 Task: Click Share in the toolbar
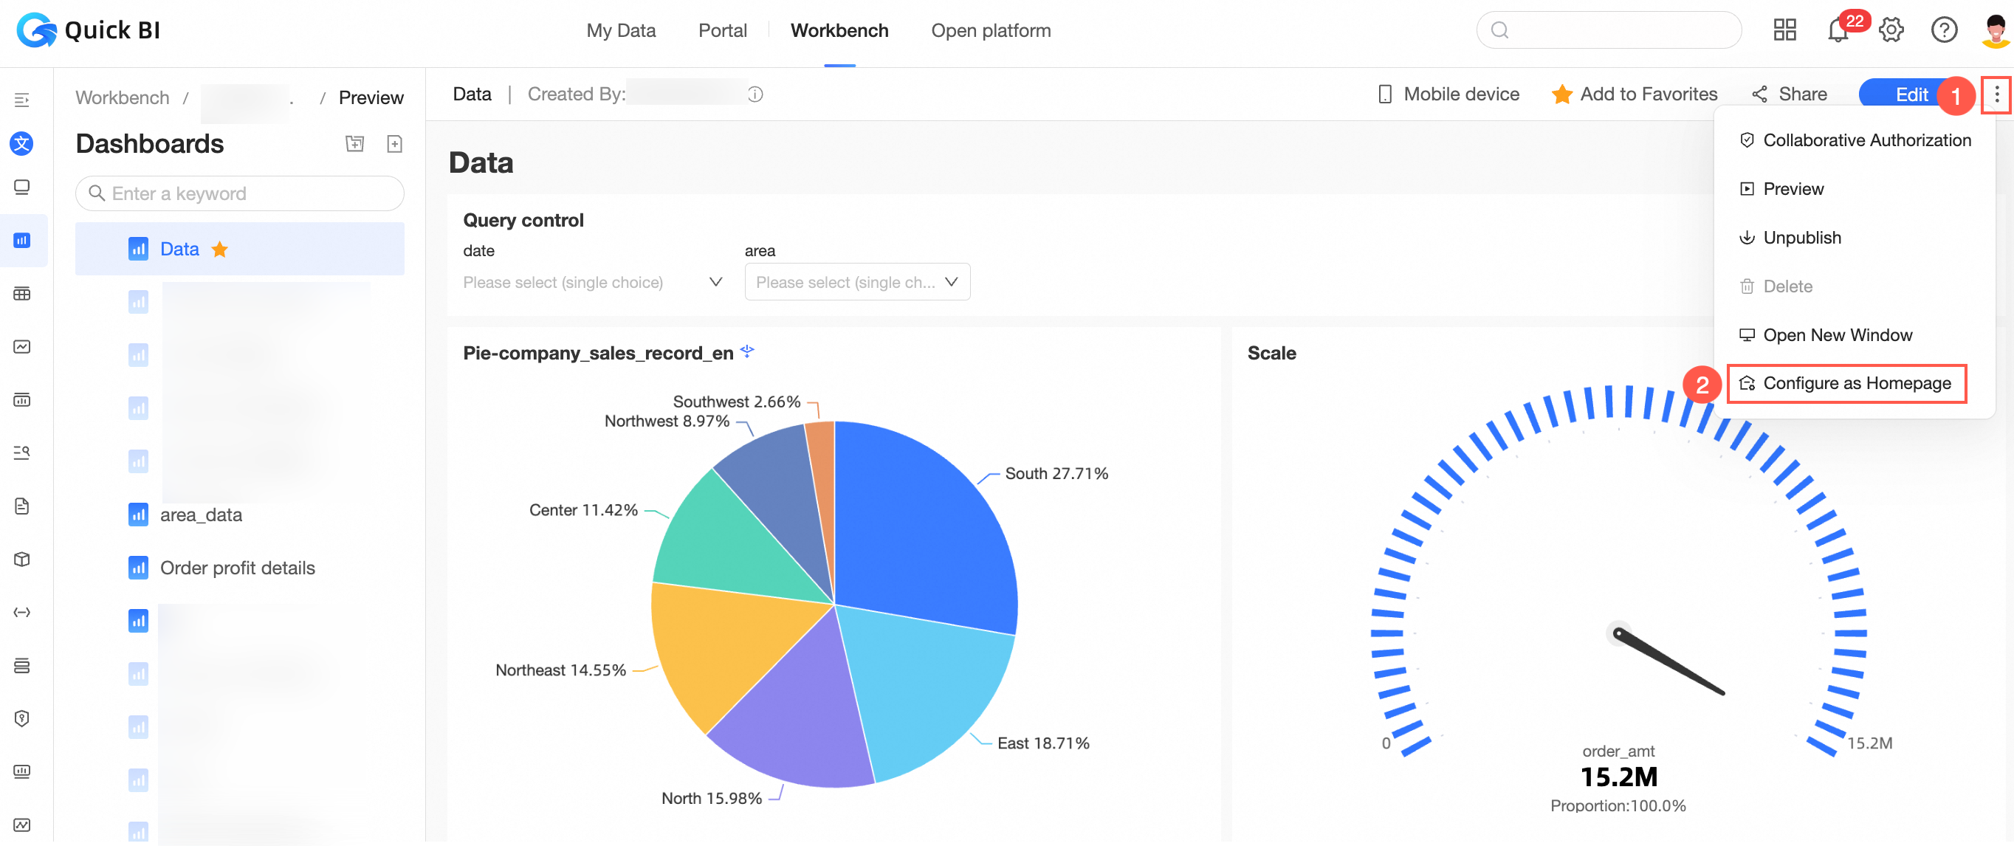click(1789, 94)
